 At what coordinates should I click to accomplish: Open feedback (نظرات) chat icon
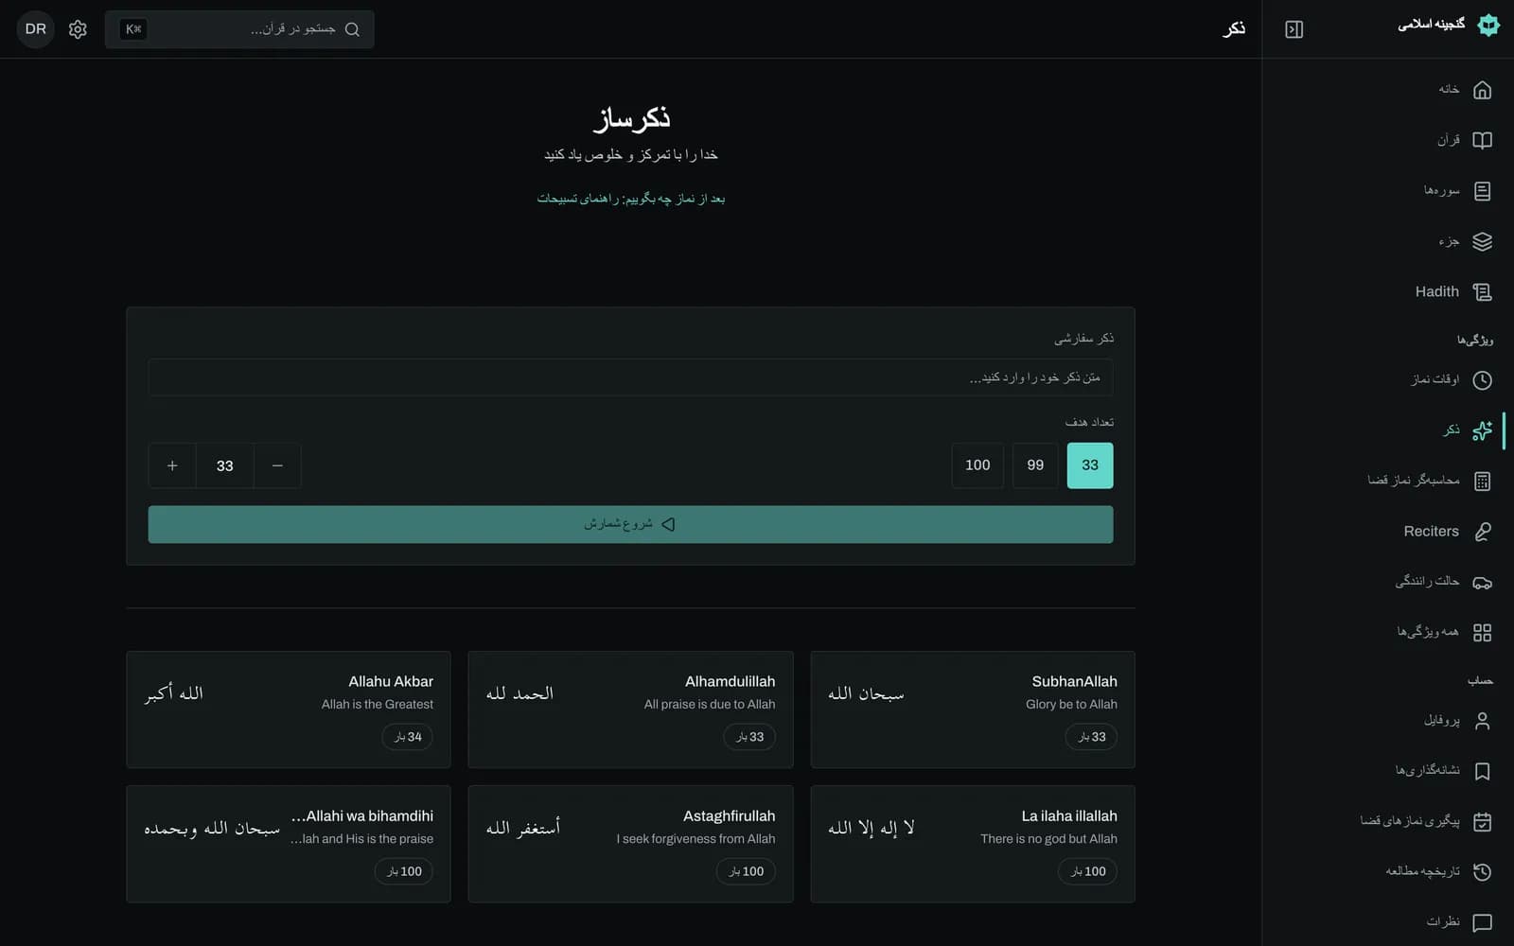[1482, 922]
